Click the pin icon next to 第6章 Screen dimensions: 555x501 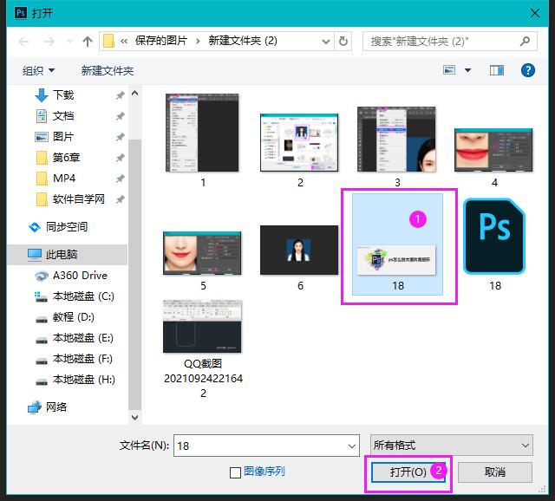[x=120, y=158]
